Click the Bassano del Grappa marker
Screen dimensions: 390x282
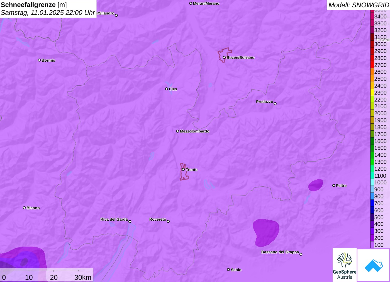(x=301, y=254)
